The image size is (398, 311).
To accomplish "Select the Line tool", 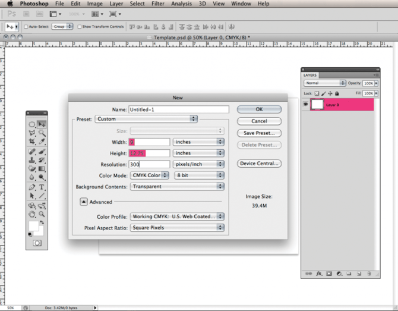I will tap(42, 196).
